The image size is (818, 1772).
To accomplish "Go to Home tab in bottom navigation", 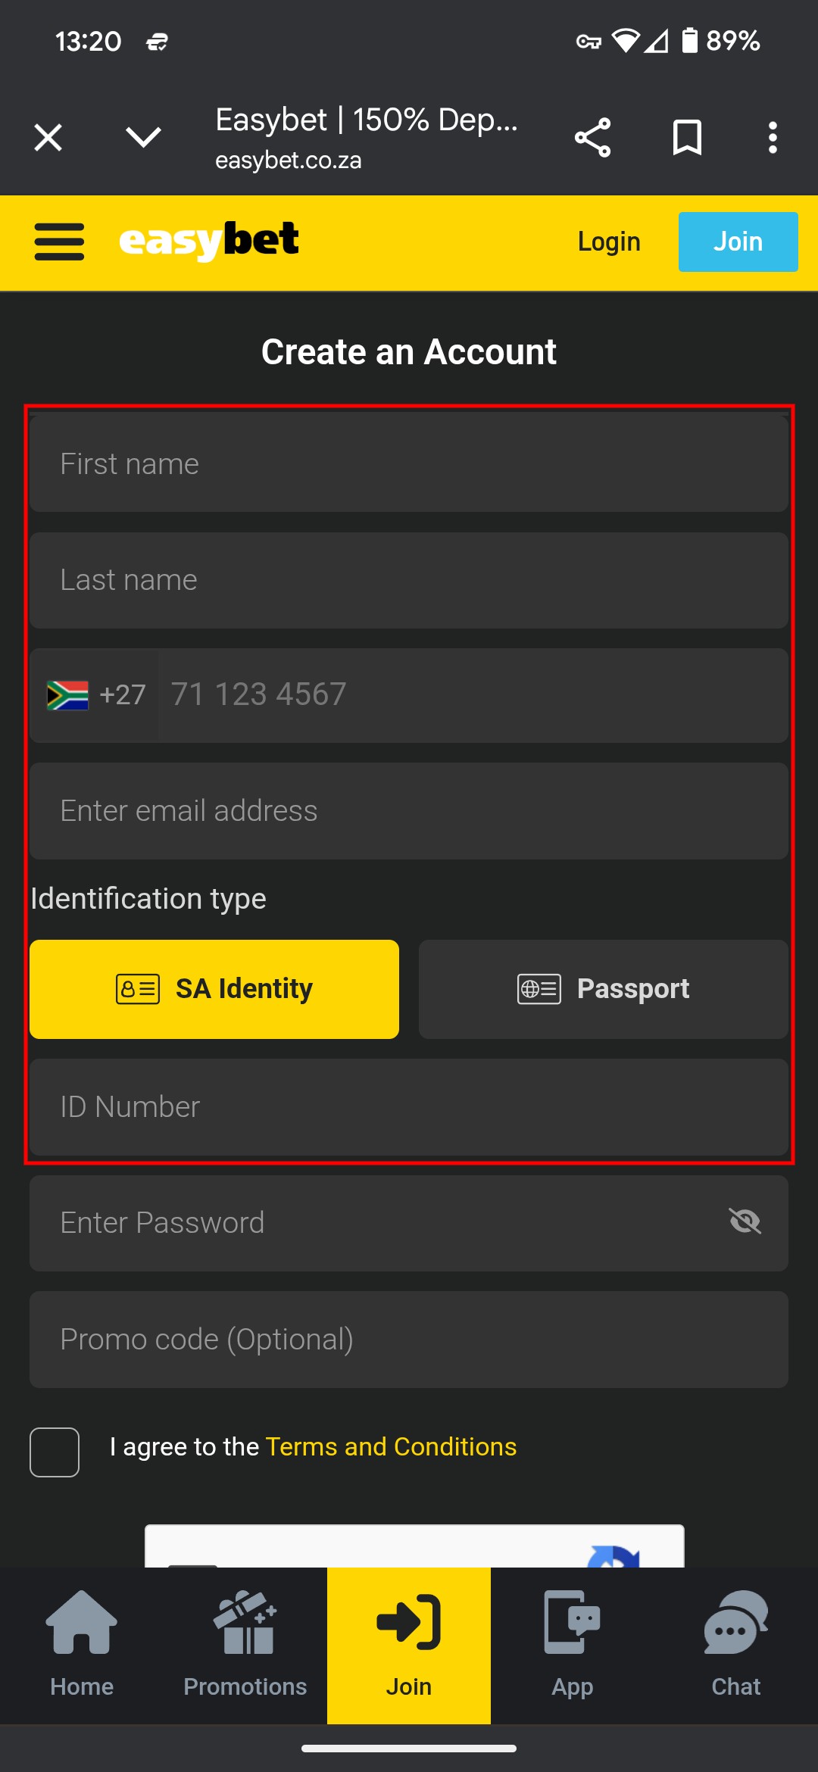I will (82, 1645).
